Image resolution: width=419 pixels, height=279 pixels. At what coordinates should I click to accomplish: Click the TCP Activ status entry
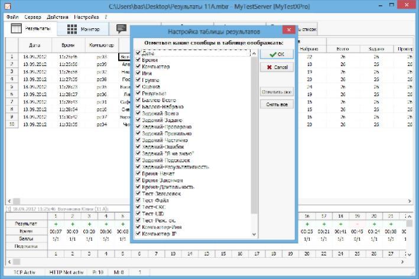pyautogui.click(x=25, y=273)
